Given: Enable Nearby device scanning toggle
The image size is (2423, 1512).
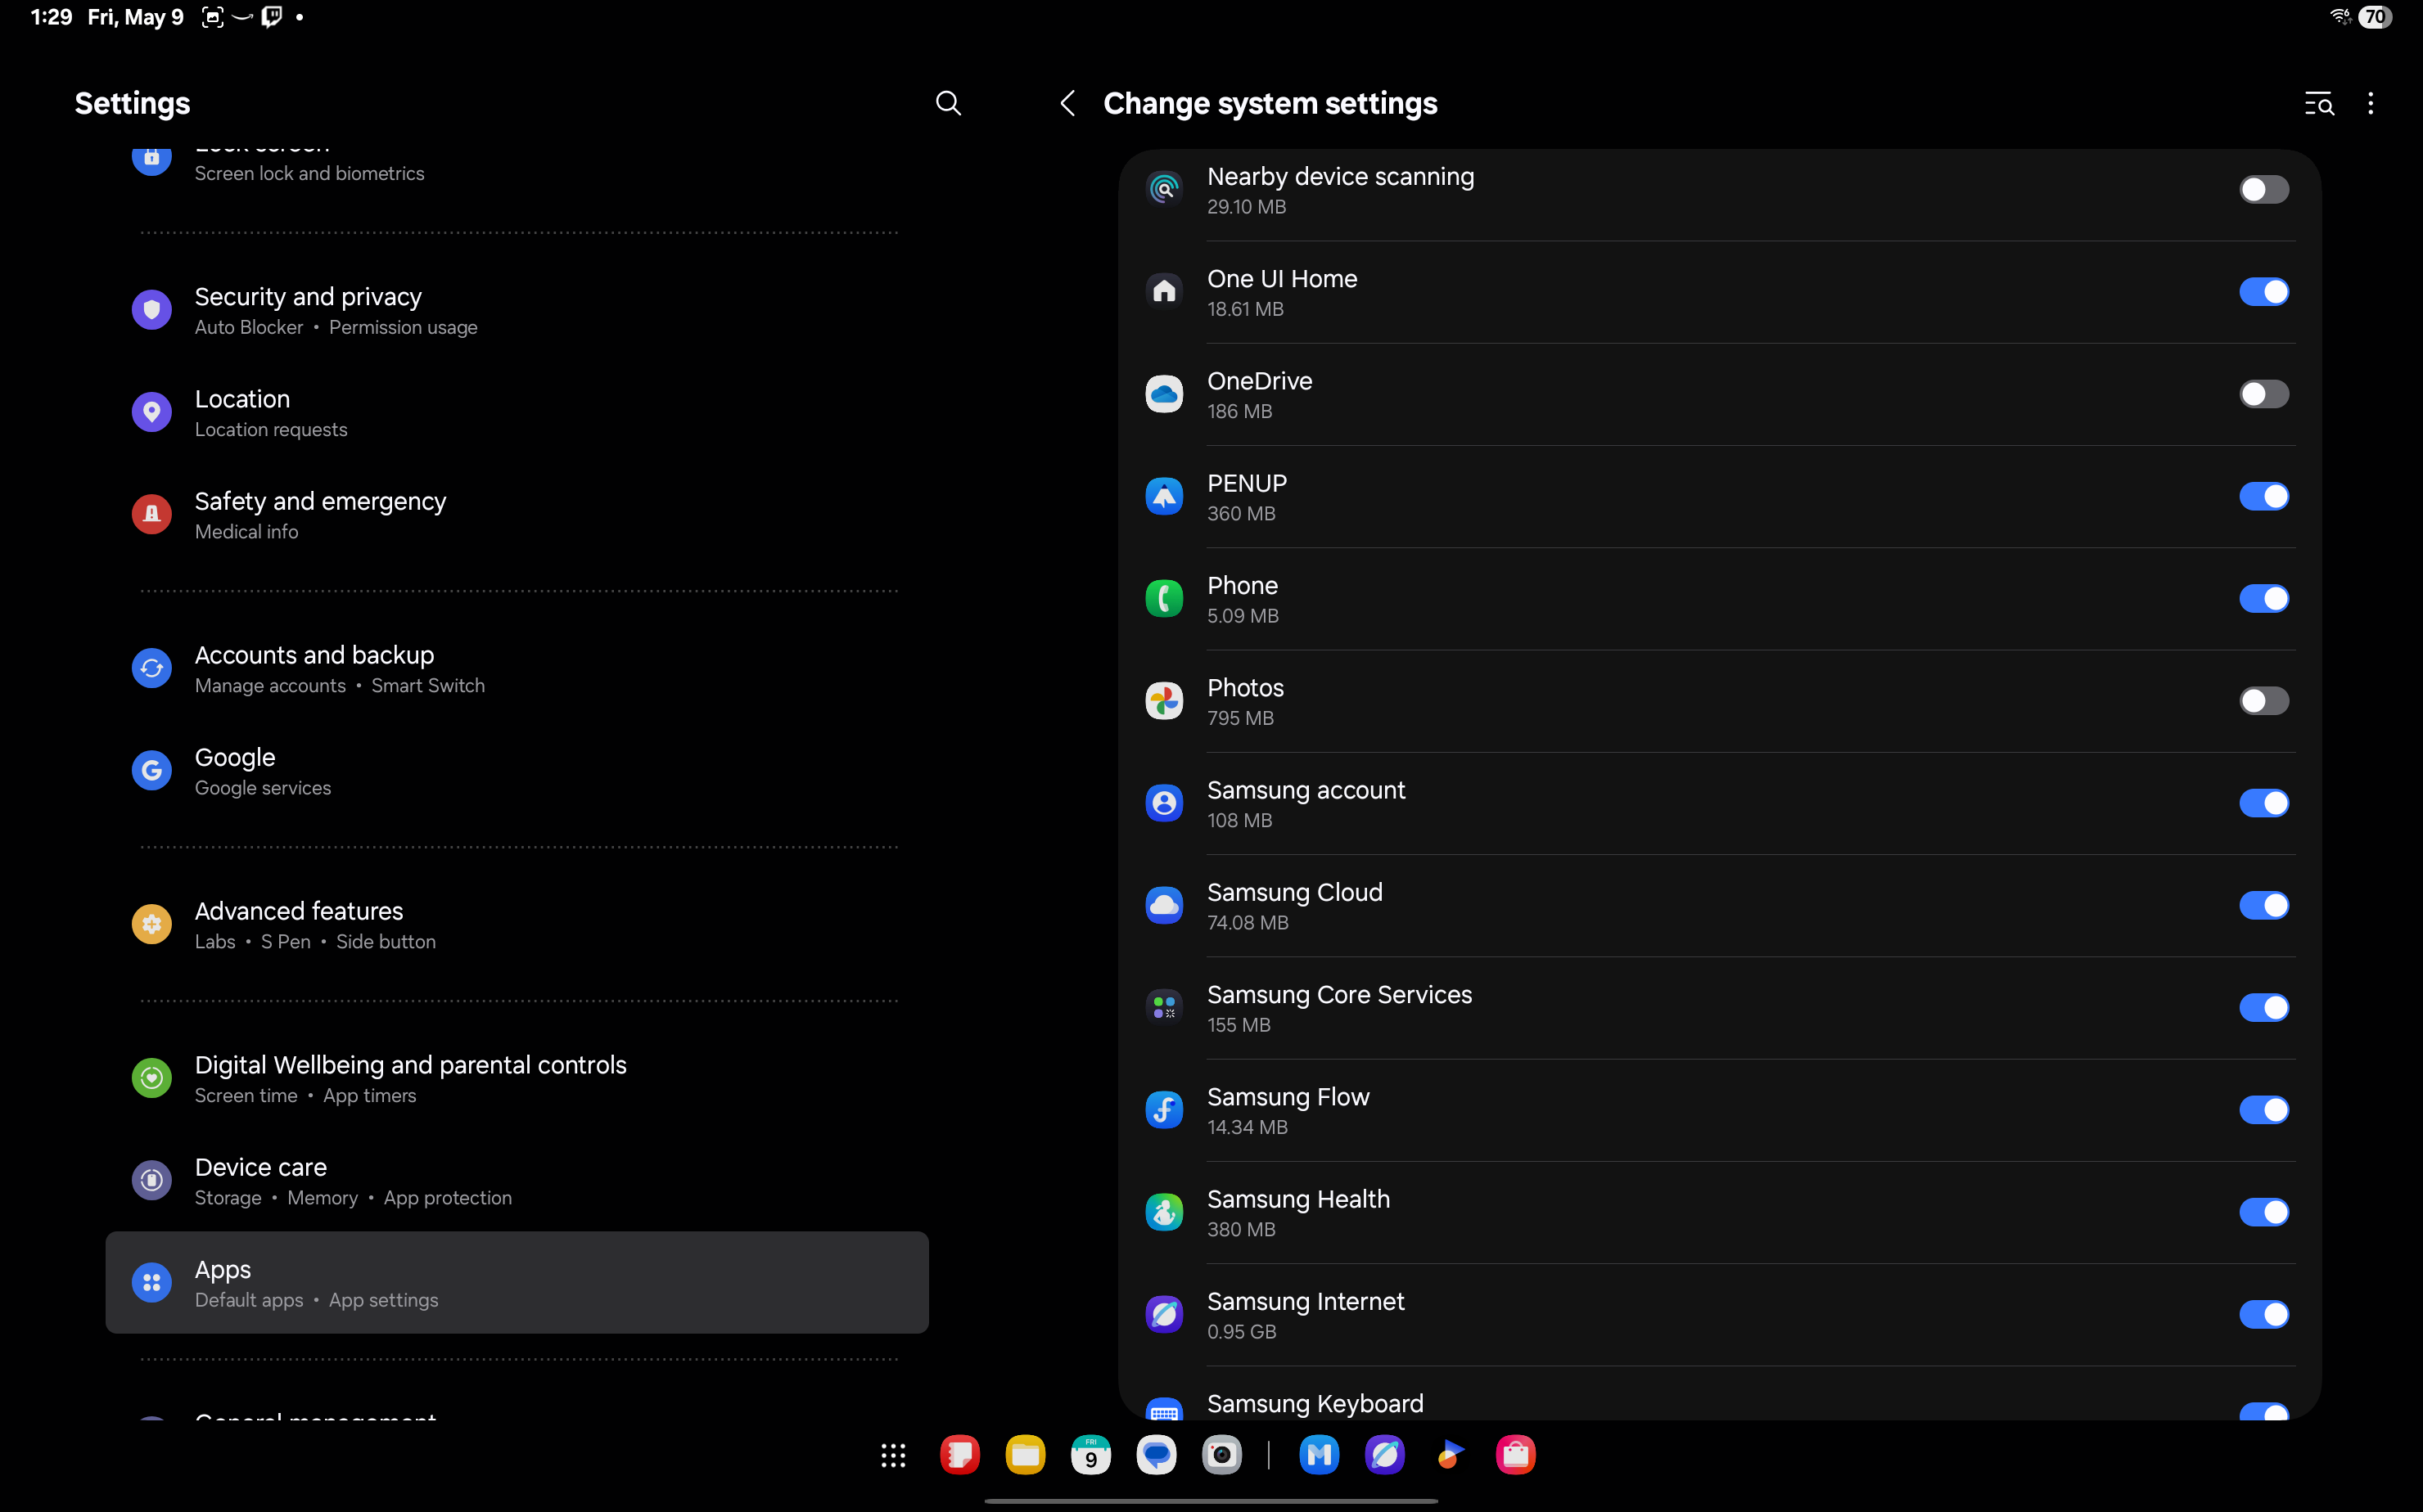Looking at the screenshot, I should (x=2263, y=190).
